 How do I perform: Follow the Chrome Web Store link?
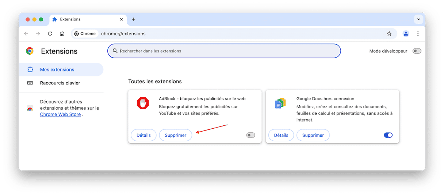pos(60,114)
